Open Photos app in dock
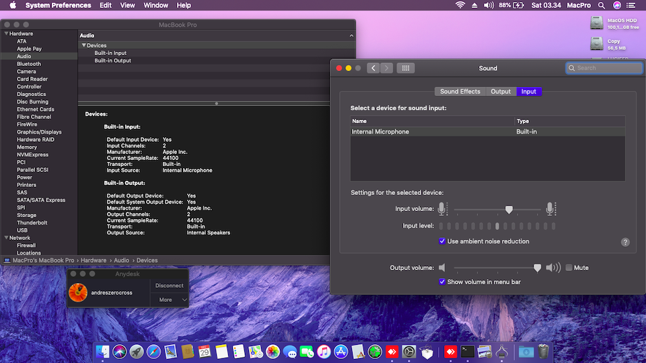The width and height of the screenshot is (646, 363). click(273, 352)
